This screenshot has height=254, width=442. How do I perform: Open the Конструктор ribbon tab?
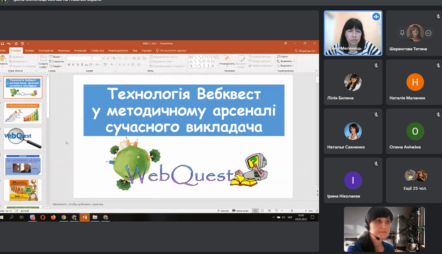pyautogui.click(x=46, y=51)
